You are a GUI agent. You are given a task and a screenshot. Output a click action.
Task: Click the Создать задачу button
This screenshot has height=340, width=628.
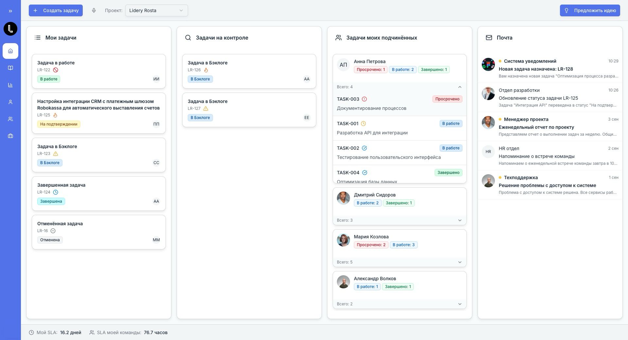coord(56,10)
